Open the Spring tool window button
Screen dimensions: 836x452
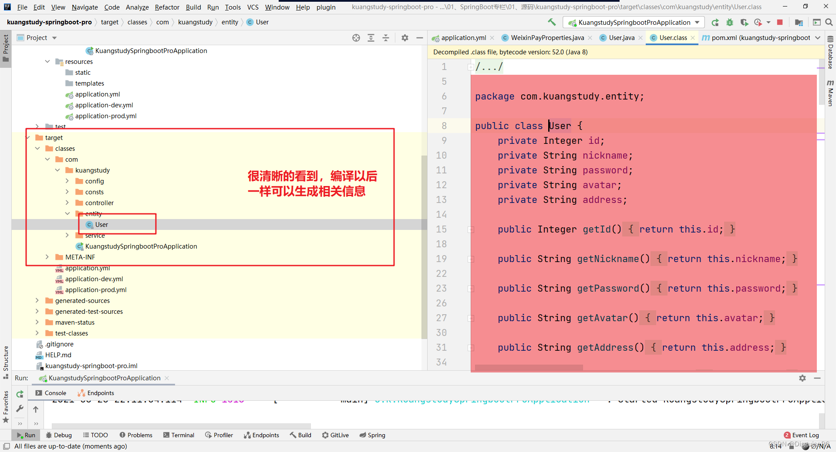(x=372, y=435)
